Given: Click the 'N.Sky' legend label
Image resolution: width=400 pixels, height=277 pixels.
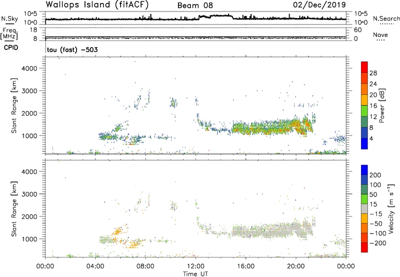Looking at the screenshot, I should (x=9, y=18).
